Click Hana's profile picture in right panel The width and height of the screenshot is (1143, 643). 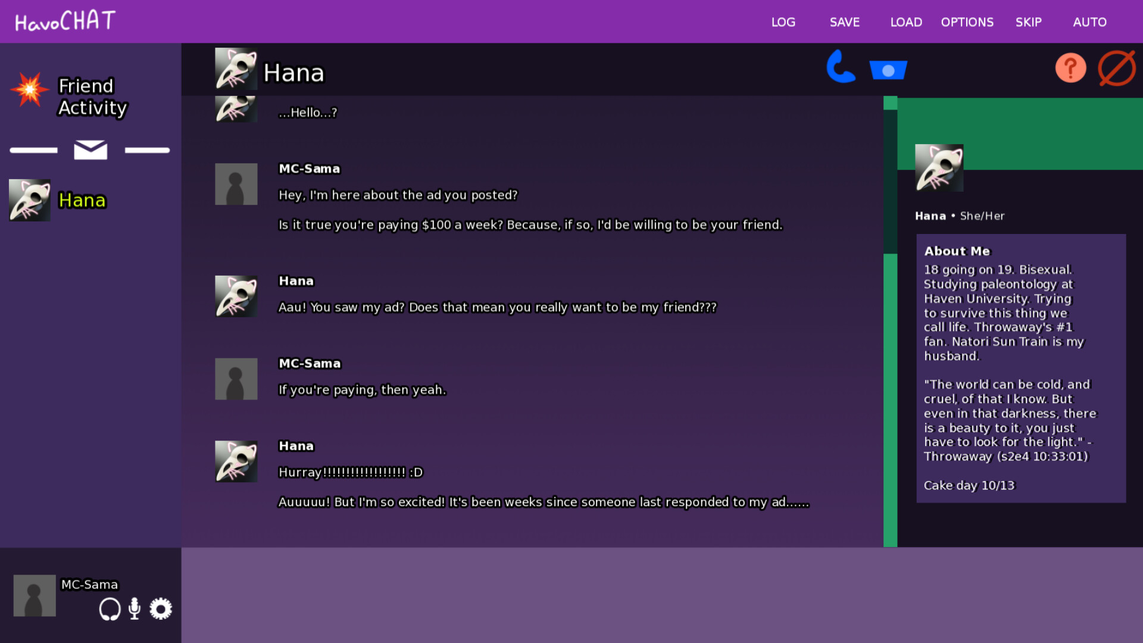click(938, 167)
